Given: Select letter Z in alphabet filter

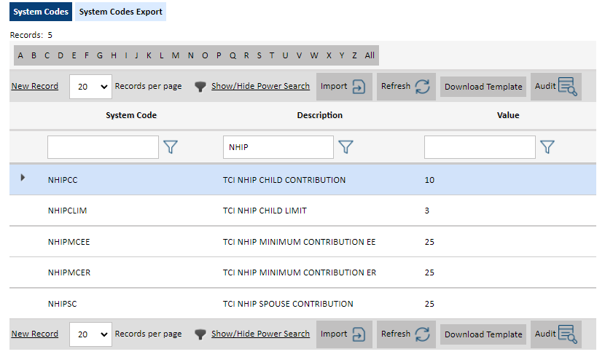Looking at the screenshot, I should pos(354,55).
